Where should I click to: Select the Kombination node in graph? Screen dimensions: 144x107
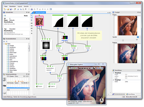[50, 69]
